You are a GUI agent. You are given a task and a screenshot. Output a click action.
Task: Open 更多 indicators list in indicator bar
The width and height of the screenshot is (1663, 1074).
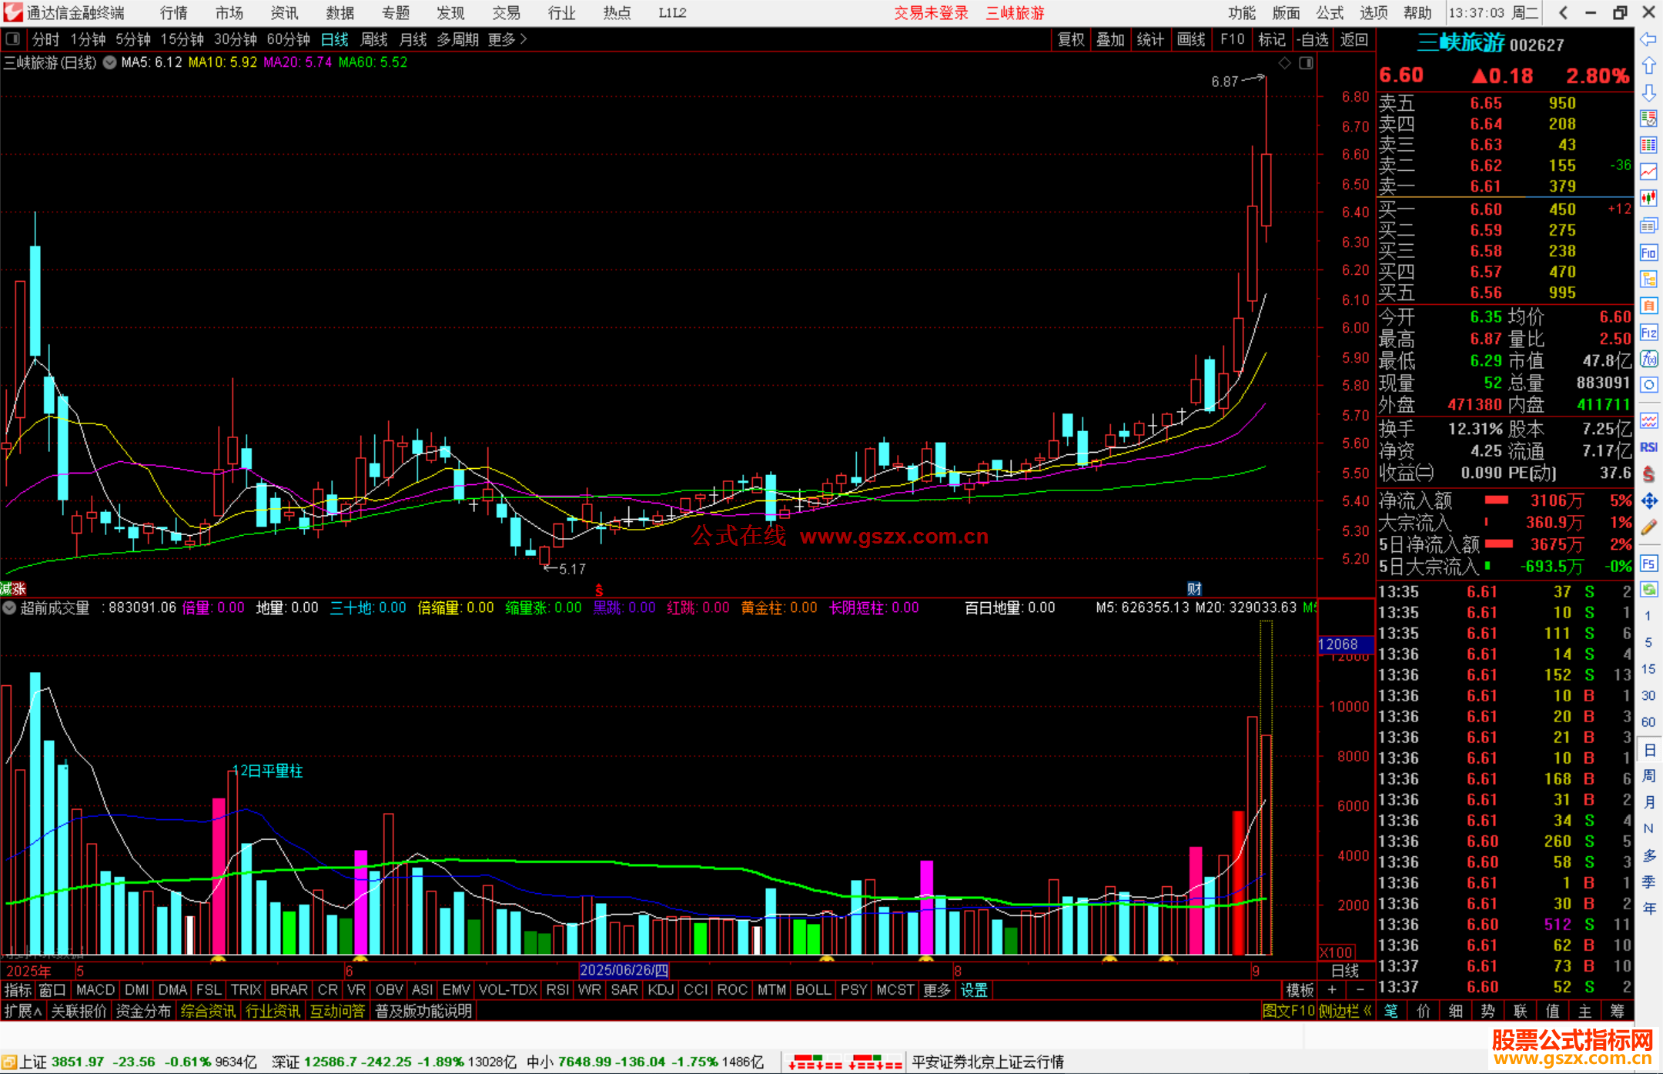click(x=937, y=990)
